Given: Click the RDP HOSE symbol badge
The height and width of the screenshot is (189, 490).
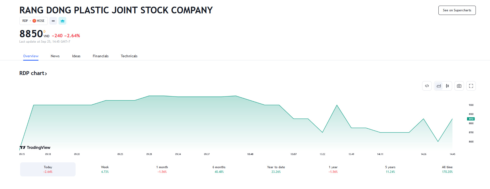Looking at the screenshot, I should pyautogui.click(x=34, y=21).
